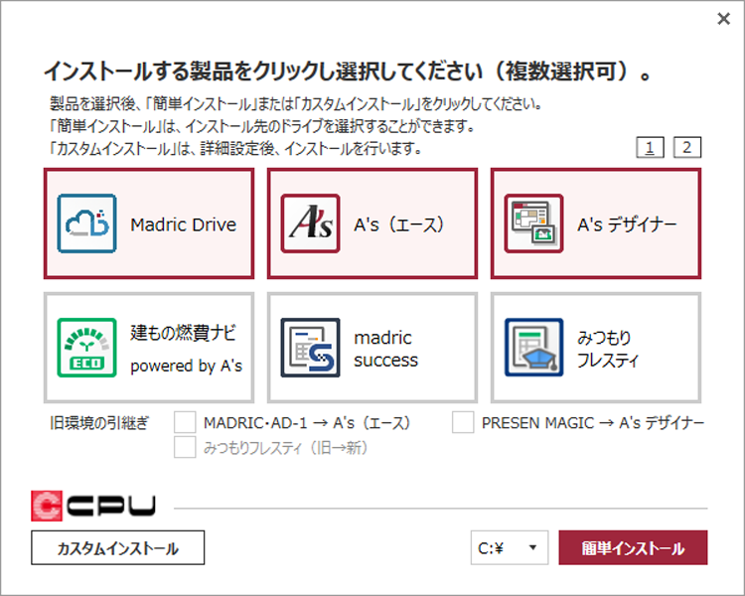745x596 pixels.
Task: Click the A's (エース) product icon
Action: pos(310,223)
